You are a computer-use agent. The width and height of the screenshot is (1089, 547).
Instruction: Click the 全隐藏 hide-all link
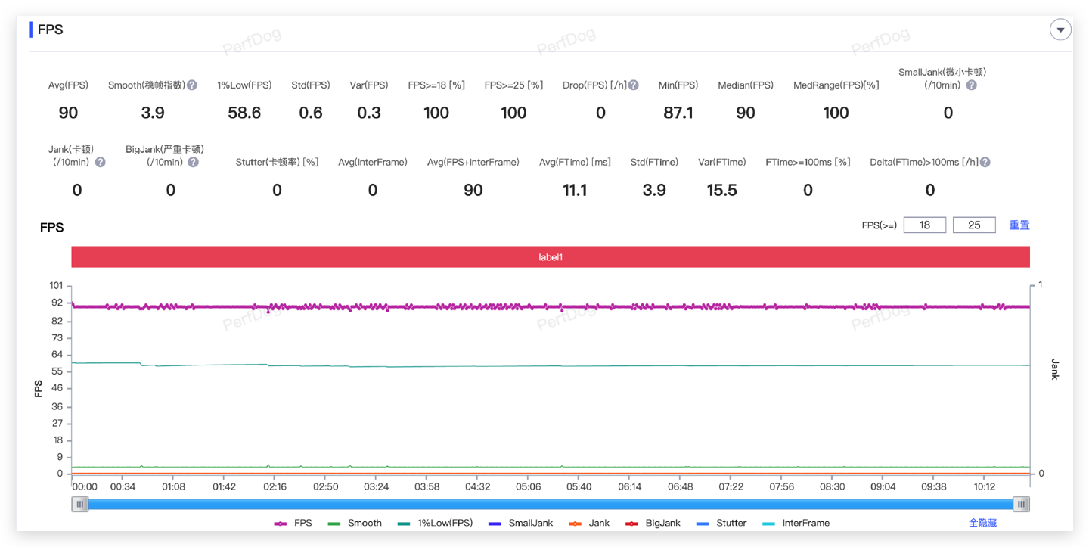982,523
